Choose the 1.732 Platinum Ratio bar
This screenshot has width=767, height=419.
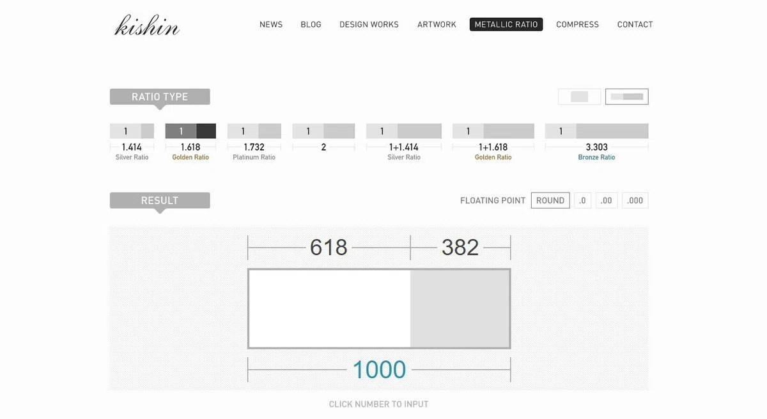[x=254, y=131]
